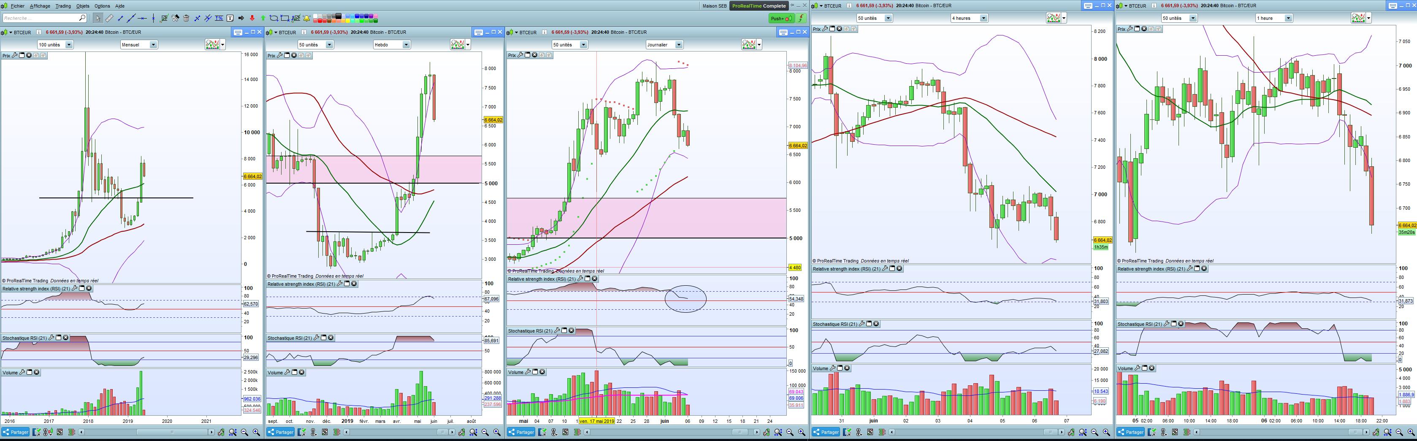
Task: Select the ruler measurement tool
Action: (x=109, y=18)
